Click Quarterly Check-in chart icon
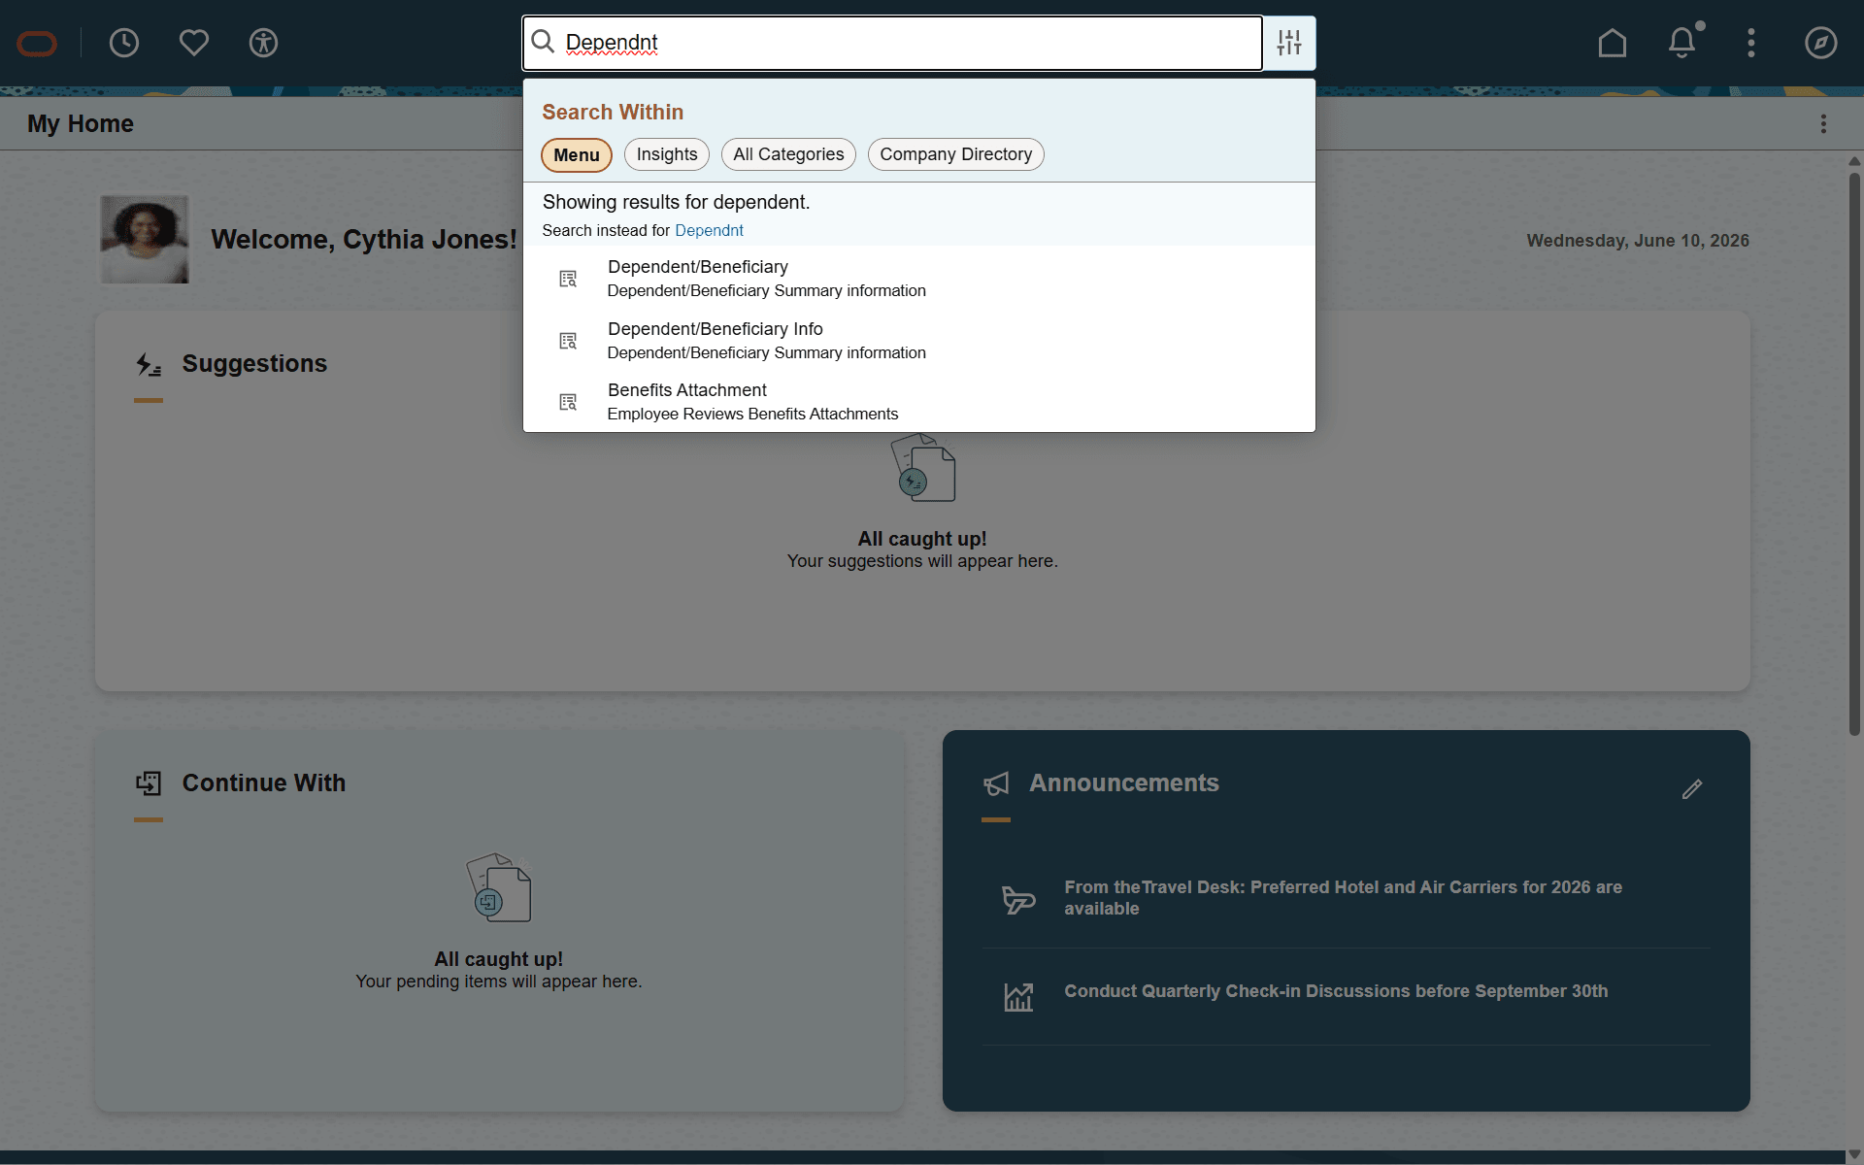This screenshot has width=1864, height=1165. (x=1018, y=996)
